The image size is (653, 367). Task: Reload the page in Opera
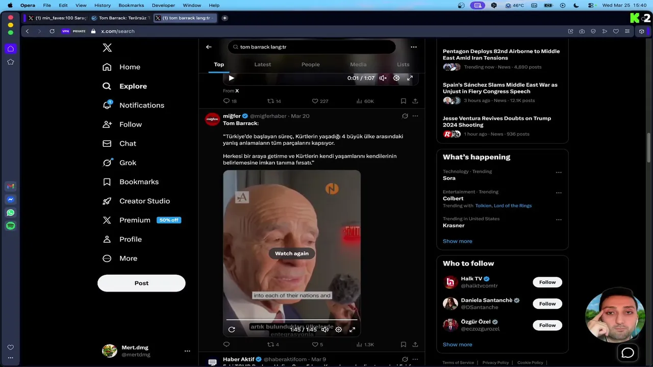click(52, 31)
